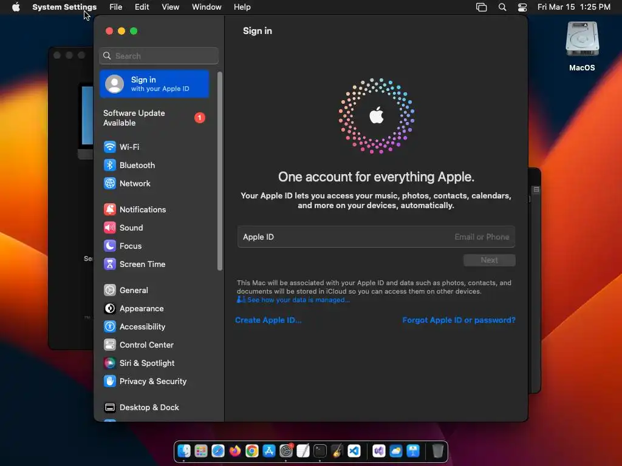Open Terminal from the Dock
The height and width of the screenshot is (466, 622).
tap(320, 451)
